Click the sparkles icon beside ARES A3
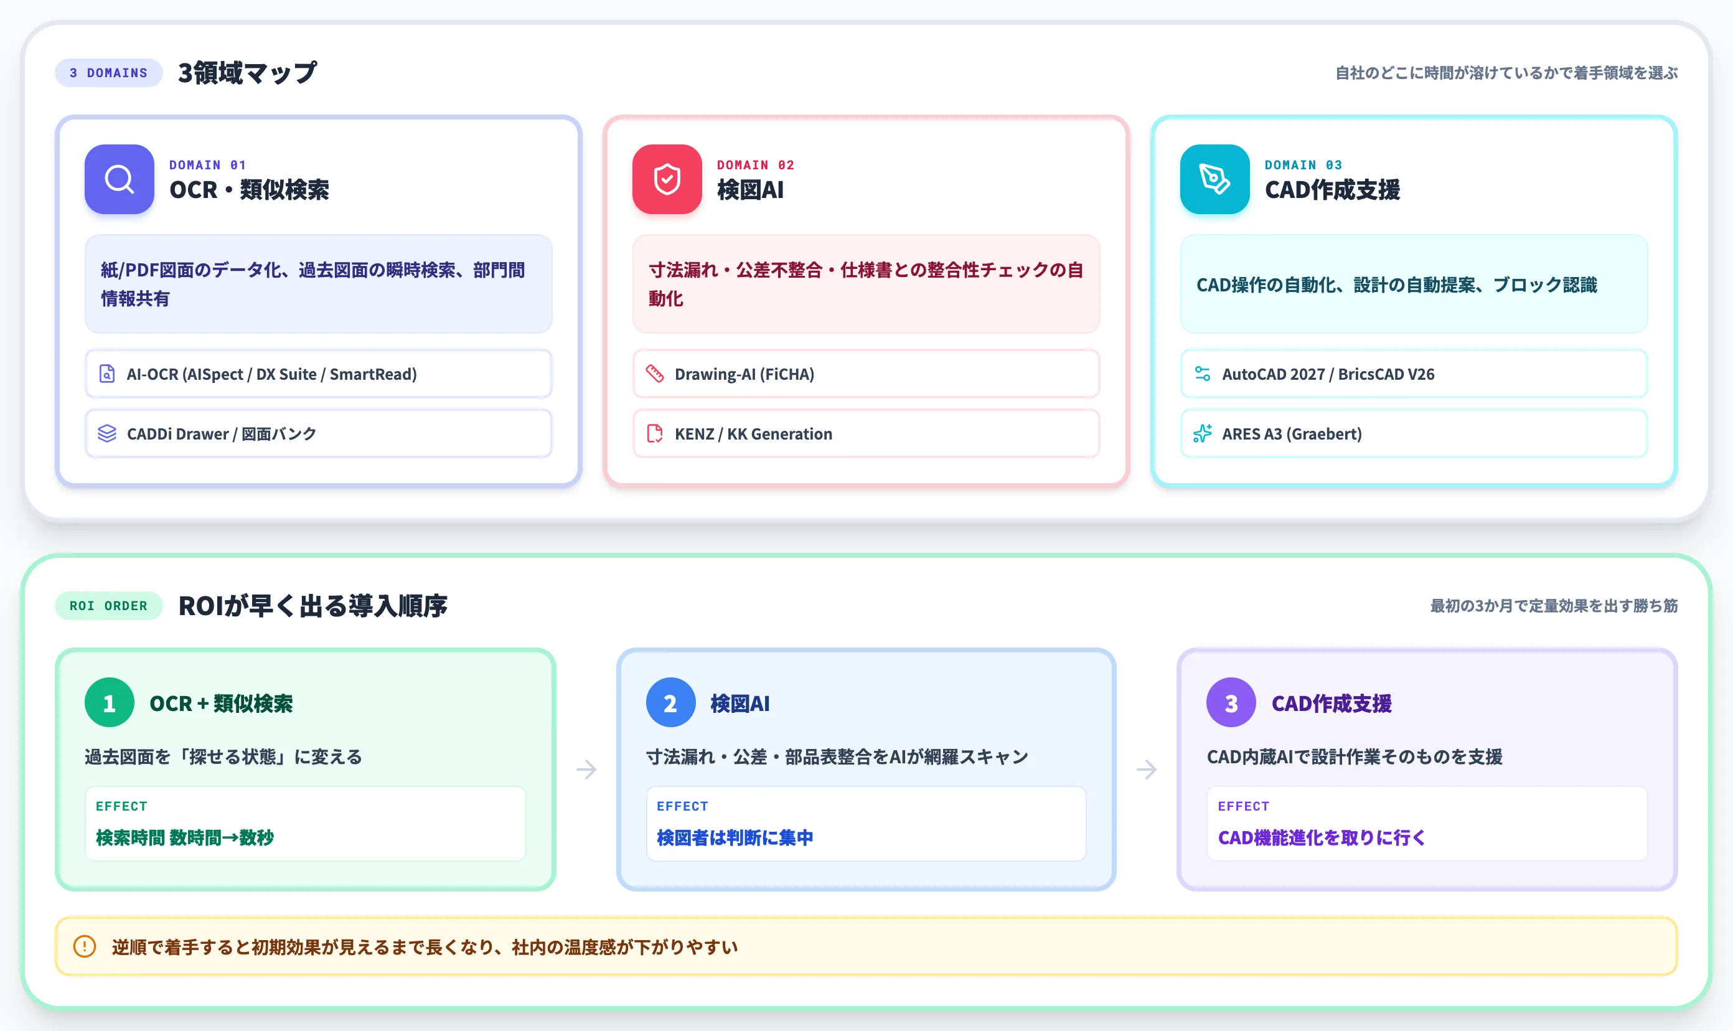The width and height of the screenshot is (1733, 1031). (1203, 433)
